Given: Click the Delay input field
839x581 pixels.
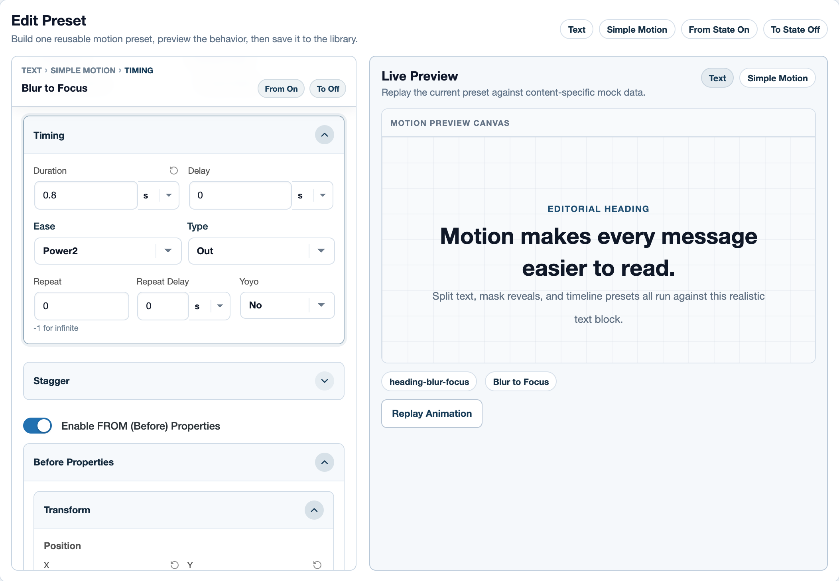Looking at the screenshot, I should (x=240, y=195).
